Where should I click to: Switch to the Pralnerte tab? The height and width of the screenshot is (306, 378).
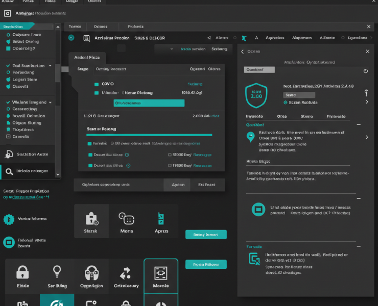[x=135, y=27]
